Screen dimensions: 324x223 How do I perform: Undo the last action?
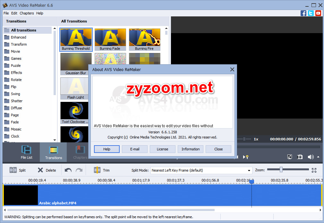pos(68,170)
